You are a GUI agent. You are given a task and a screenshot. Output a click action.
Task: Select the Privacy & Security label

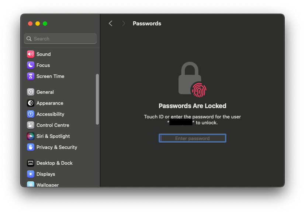tap(57, 147)
